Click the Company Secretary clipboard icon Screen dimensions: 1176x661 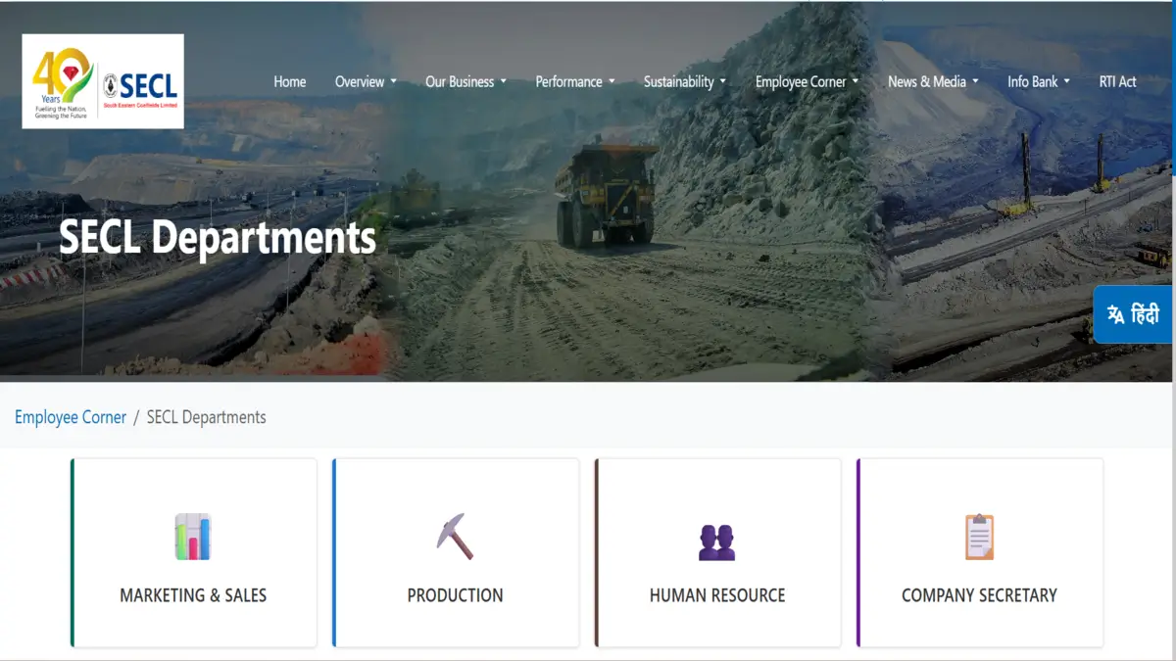point(979,537)
